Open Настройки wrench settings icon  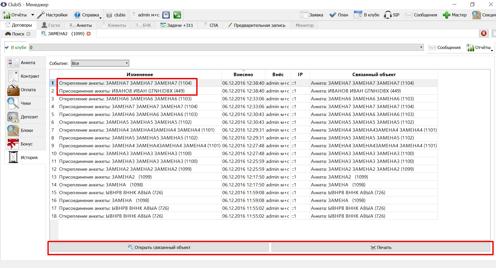tap(41, 15)
